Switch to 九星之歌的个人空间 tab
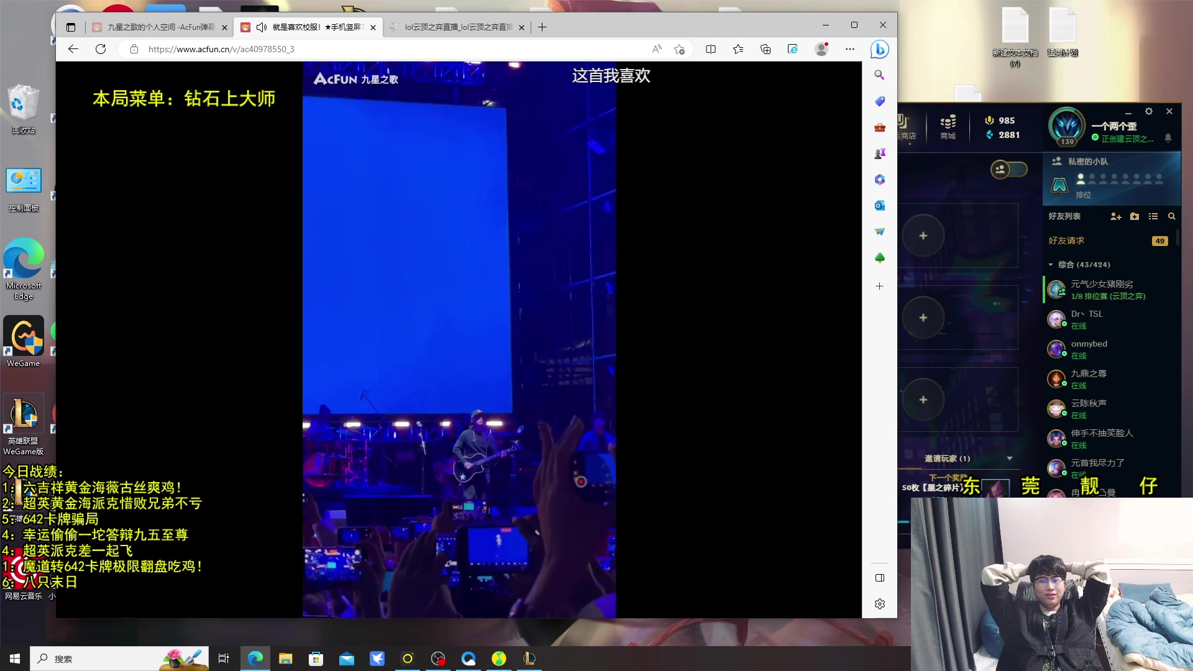Image resolution: width=1193 pixels, height=671 pixels. pyautogui.click(x=160, y=27)
